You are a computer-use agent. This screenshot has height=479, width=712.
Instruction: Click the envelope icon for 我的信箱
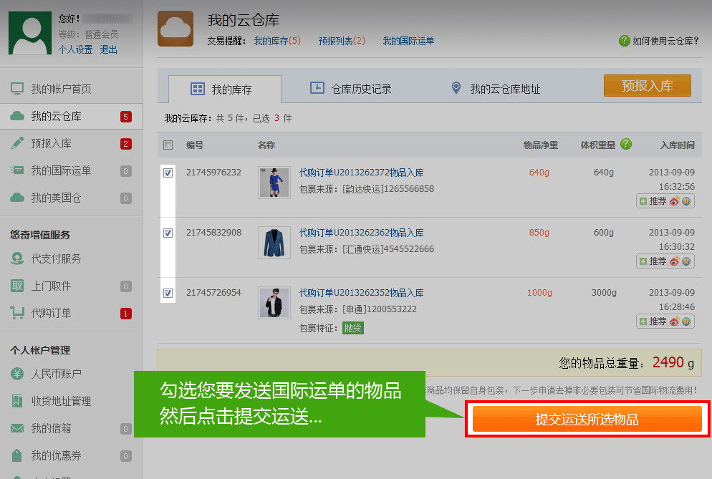tap(17, 428)
